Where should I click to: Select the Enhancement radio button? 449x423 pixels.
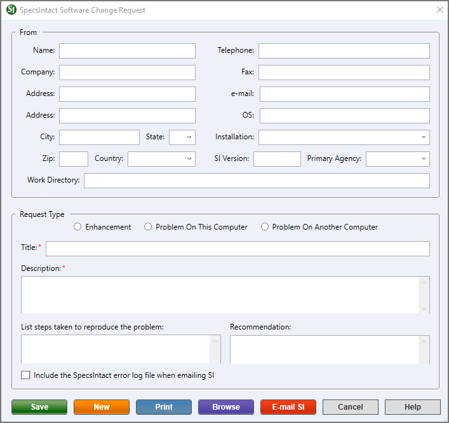(x=77, y=227)
